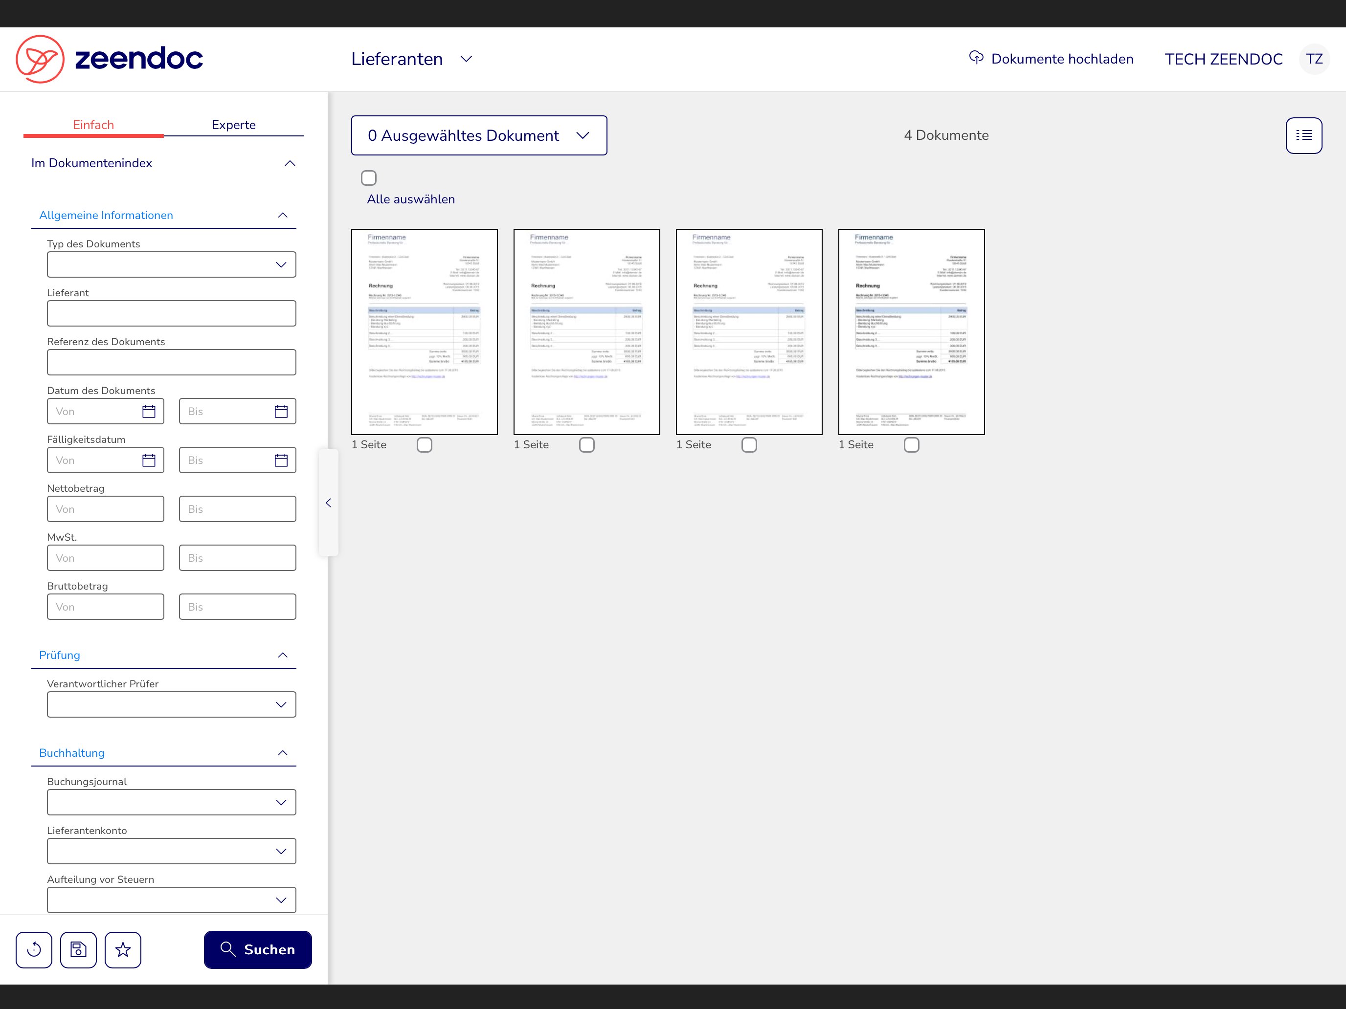Click the reset search icon button
This screenshot has width=1346, height=1009.
[34, 949]
